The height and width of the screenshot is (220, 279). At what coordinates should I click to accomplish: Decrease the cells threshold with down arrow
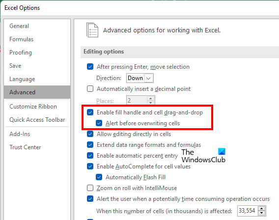(261, 213)
